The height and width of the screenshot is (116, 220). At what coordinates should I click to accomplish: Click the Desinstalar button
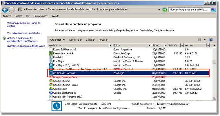[x=75, y=39]
